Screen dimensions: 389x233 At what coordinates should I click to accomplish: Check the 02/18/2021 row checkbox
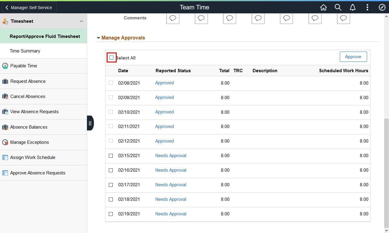click(111, 199)
